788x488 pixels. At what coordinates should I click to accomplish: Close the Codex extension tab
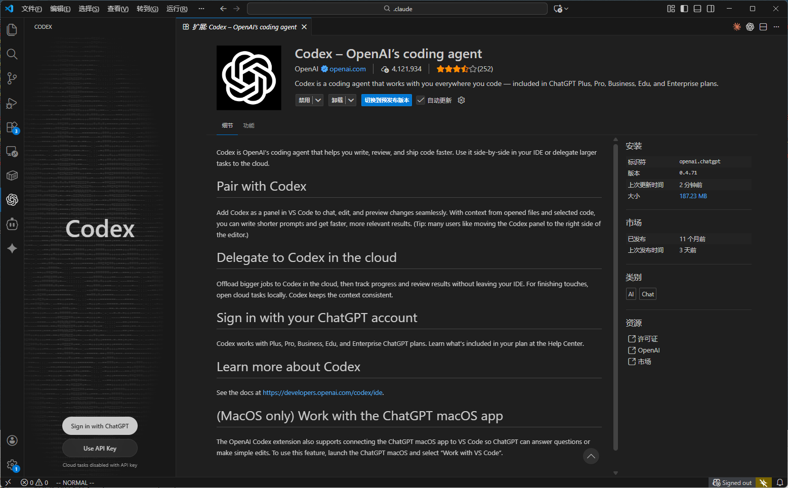(304, 27)
